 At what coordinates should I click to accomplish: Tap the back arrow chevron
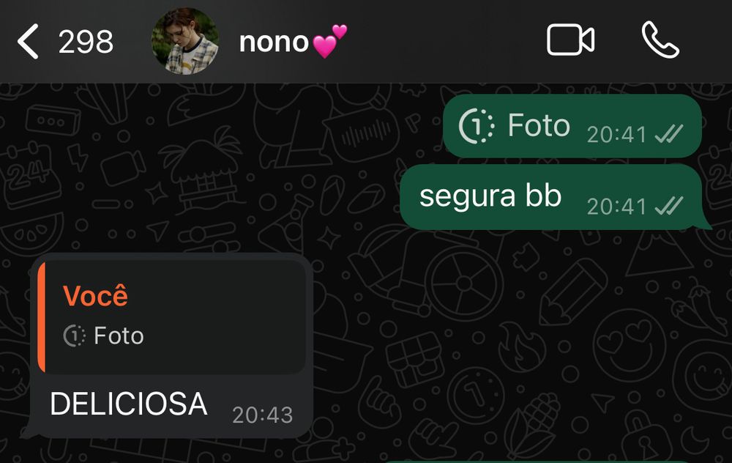point(28,42)
